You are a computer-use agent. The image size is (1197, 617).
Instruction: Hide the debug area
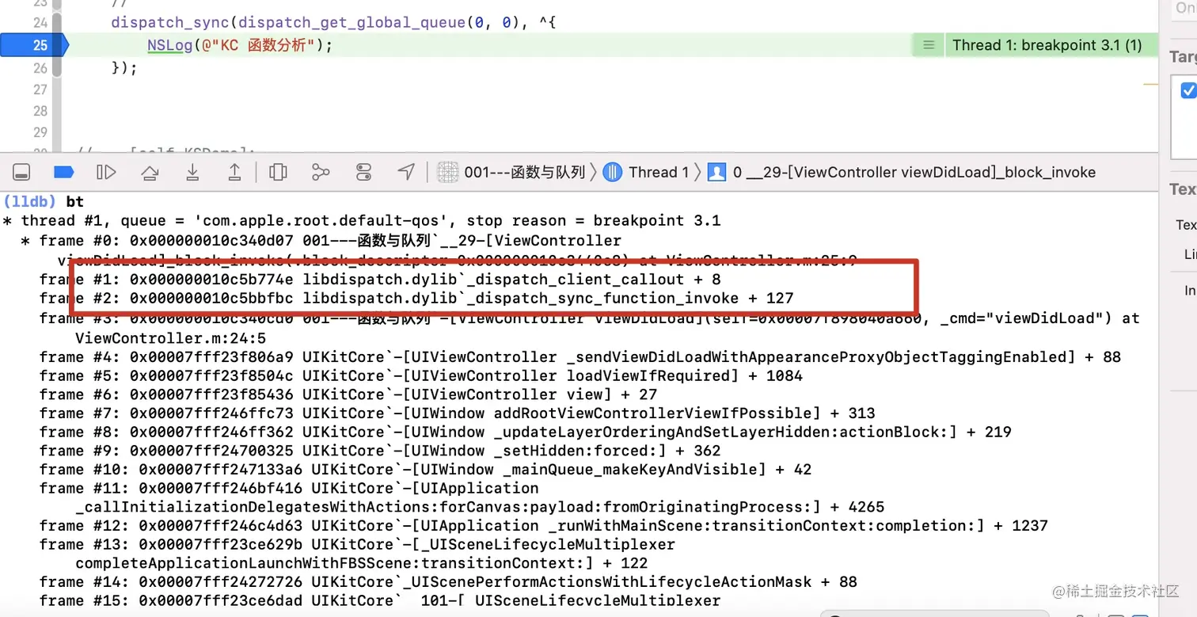21,172
